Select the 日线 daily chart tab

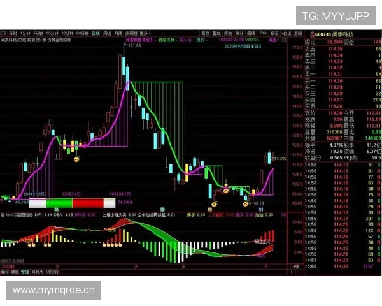click(x=96, y=33)
